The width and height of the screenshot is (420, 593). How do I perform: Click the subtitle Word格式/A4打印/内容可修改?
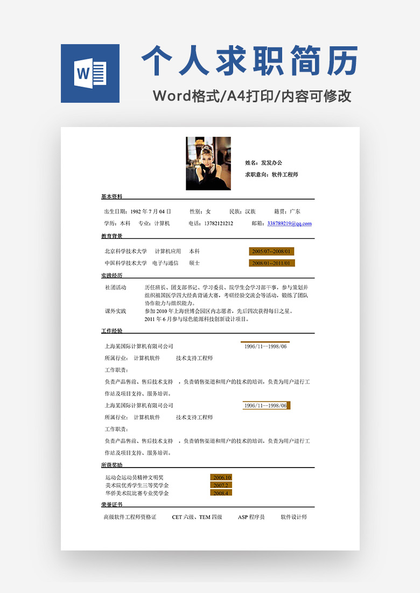pos(252,96)
